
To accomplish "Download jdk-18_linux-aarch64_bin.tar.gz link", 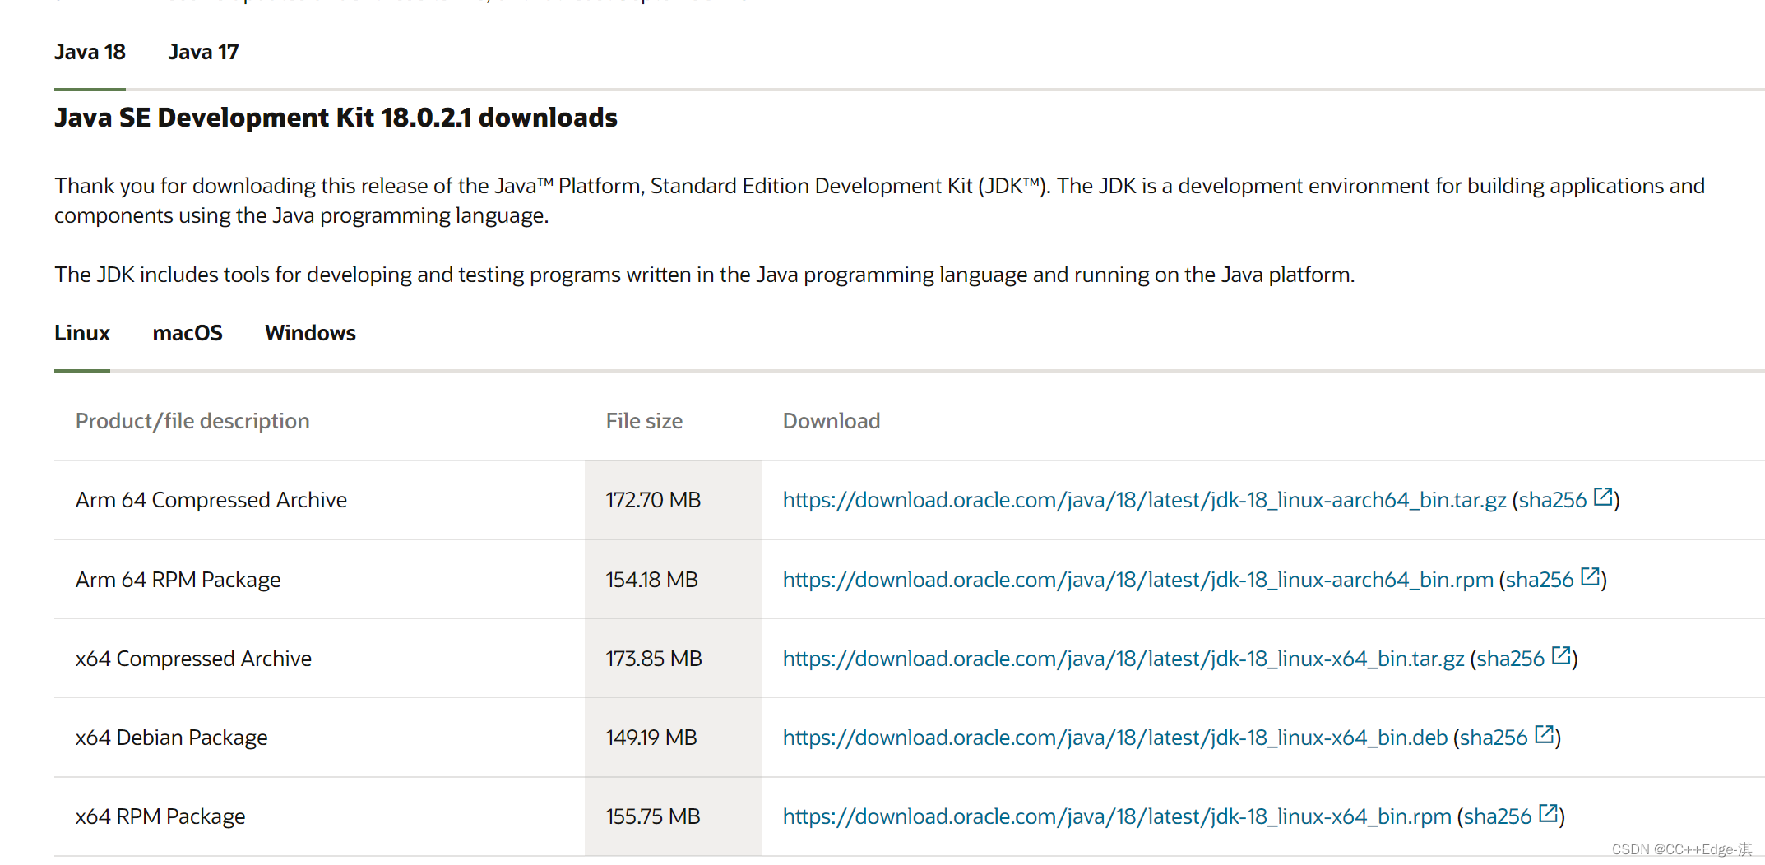I will [x=1144, y=500].
